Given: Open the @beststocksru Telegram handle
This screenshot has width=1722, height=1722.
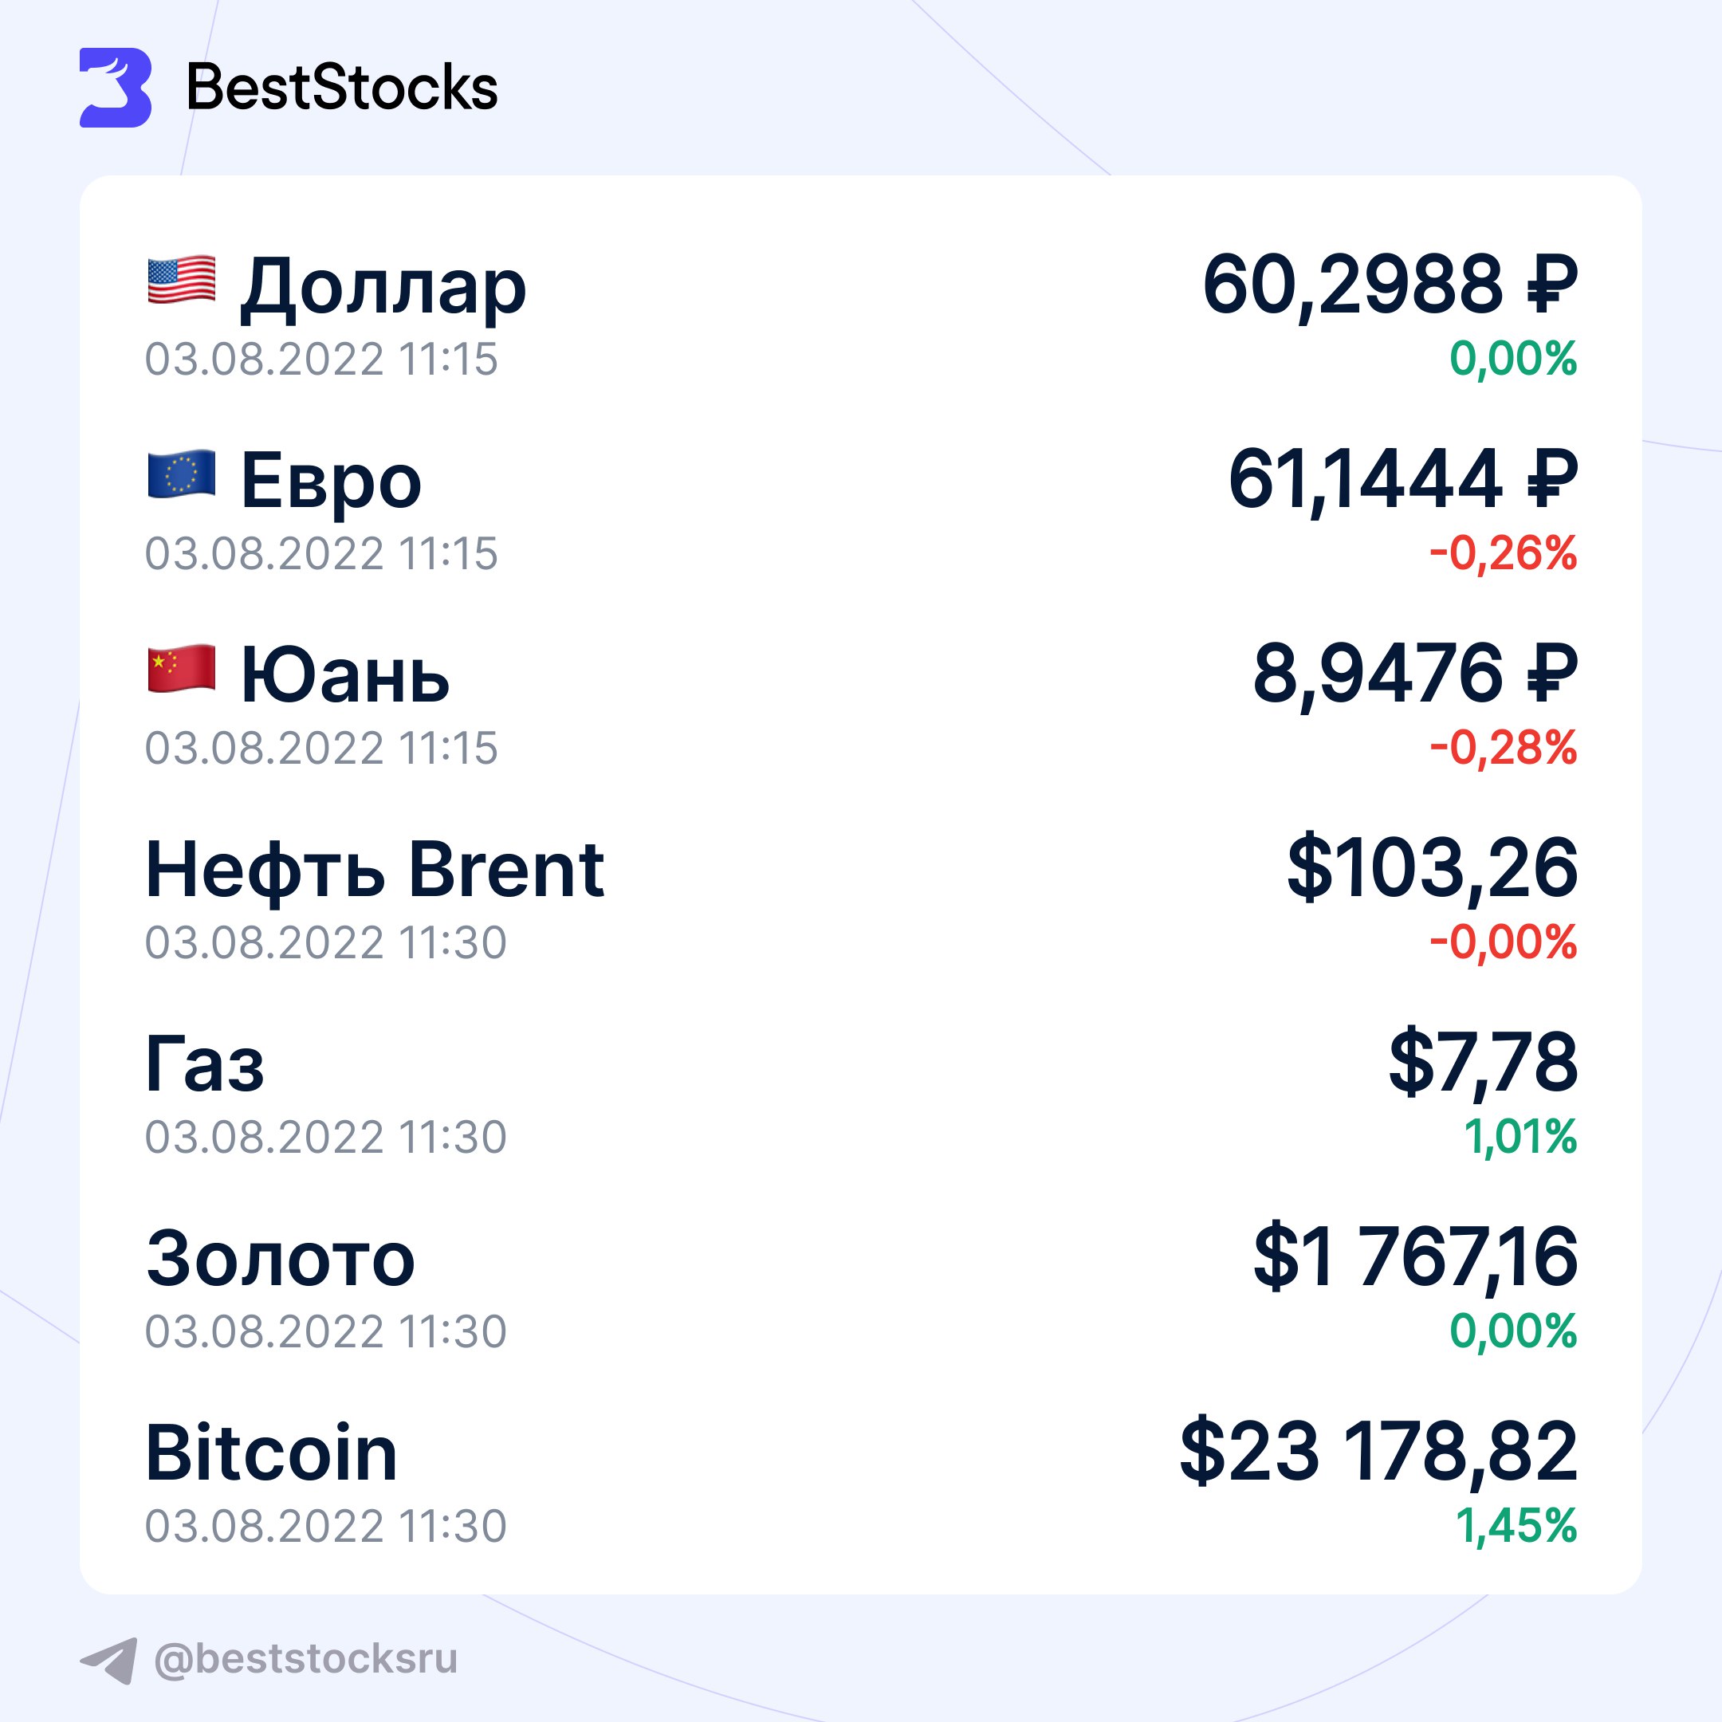Looking at the screenshot, I should [x=305, y=1659].
